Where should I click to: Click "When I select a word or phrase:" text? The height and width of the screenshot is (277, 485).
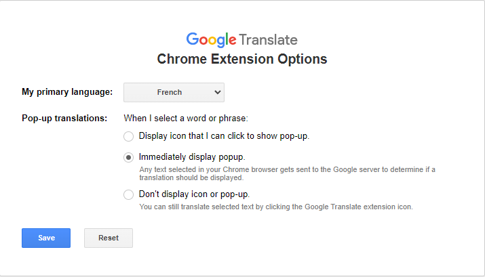click(x=186, y=119)
